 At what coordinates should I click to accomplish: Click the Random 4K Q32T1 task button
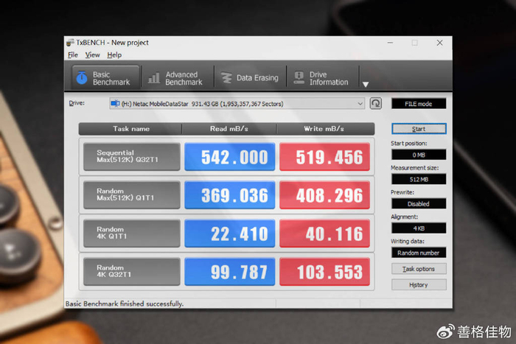tap(132, 271)
